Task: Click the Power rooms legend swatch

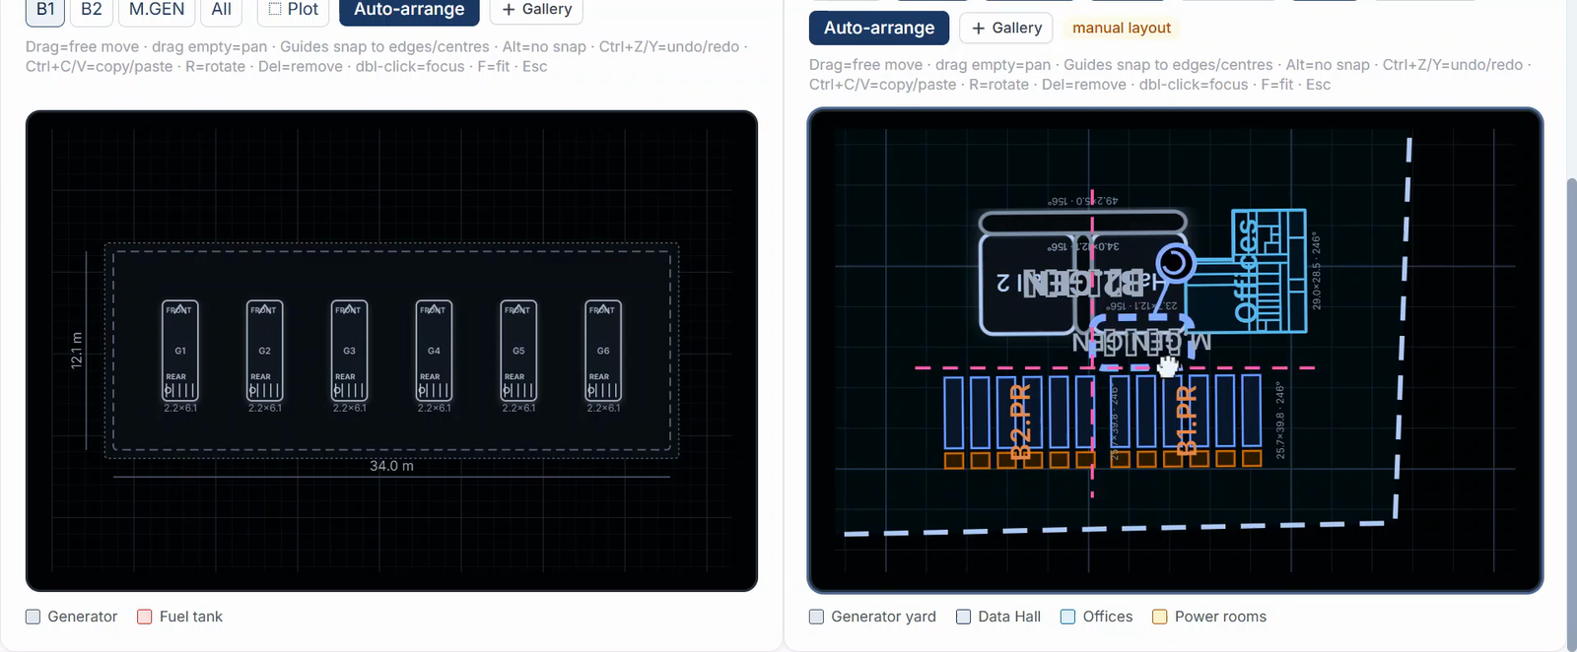Action: 1160,617
